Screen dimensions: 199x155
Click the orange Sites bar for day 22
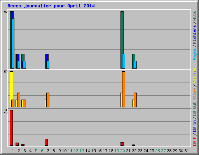pos(135,100)
